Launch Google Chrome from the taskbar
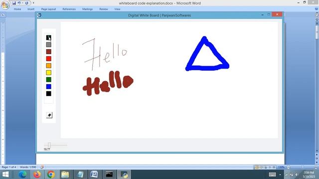 pyautogui.click(x=51, y=175)
